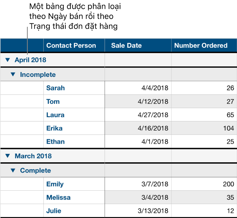Click the Sarah contact cell
The height and width of the screenshot is (218, 237).
click(x=56, y=88)
